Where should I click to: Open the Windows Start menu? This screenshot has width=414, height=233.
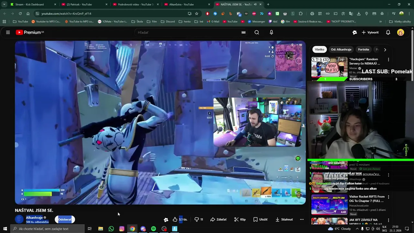pyautogui.click(x=5, y=229)
